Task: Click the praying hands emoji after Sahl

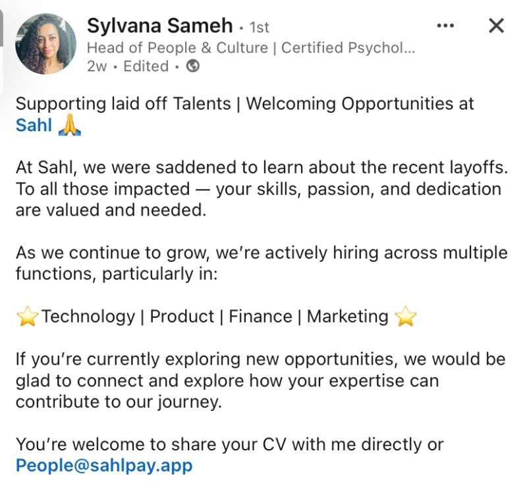Action: click(x=70, y=125)
